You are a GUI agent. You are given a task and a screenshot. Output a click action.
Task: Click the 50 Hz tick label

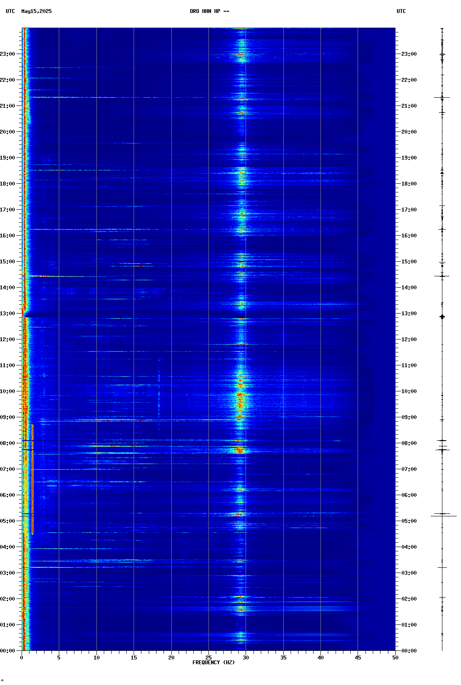(x=395, y=658)
